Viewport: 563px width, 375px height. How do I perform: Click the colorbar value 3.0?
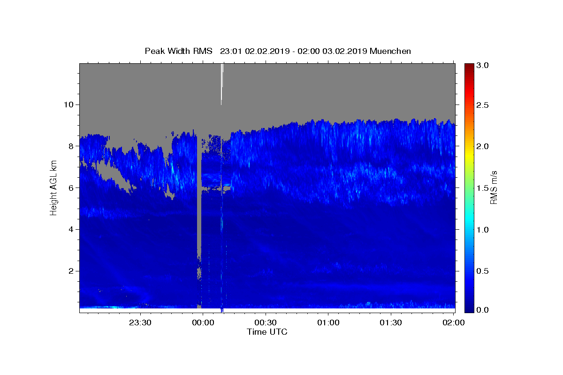[483, 65]
